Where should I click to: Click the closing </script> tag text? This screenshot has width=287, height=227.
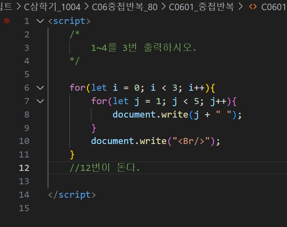point(72,195)
